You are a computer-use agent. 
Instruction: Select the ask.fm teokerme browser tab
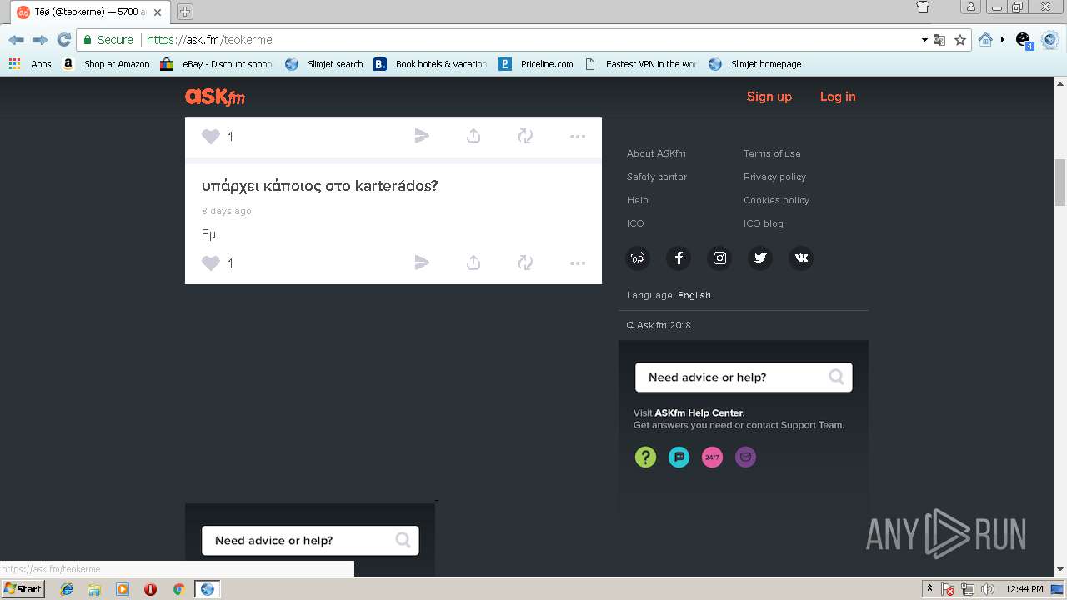coord(88,12)
